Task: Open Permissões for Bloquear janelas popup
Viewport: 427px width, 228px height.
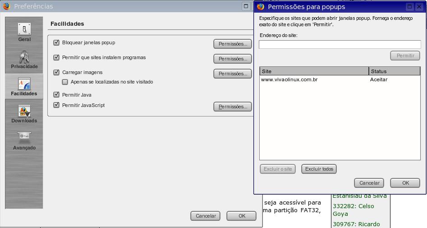Action: pos(233,44)
